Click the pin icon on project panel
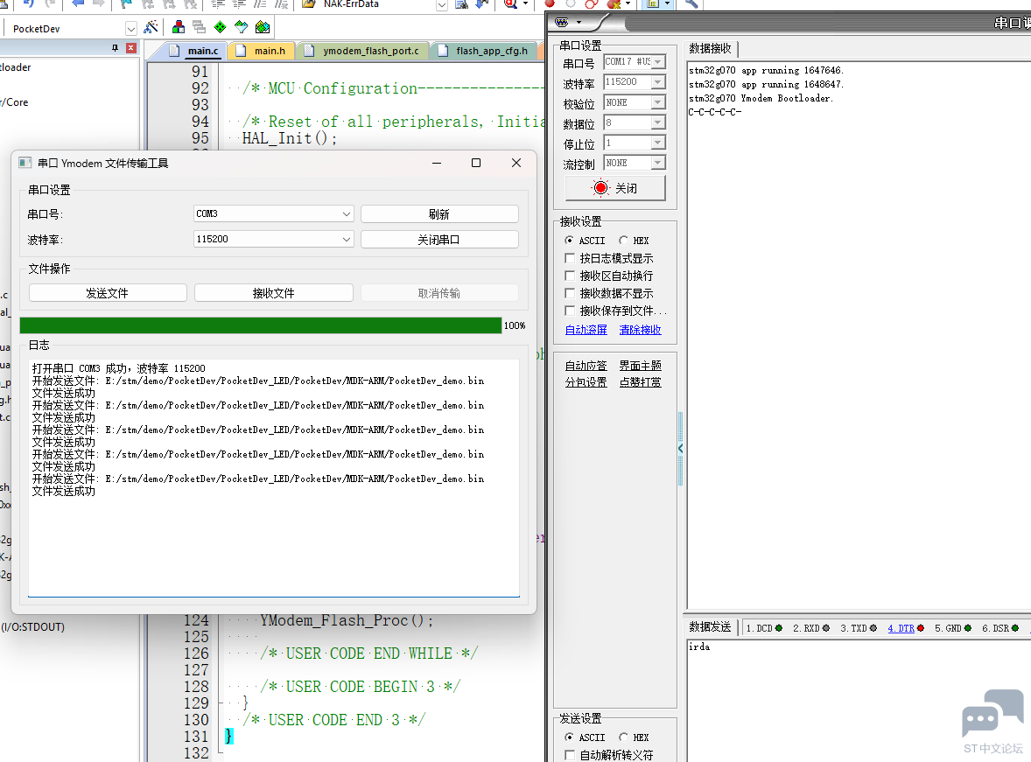 (115, 48)
